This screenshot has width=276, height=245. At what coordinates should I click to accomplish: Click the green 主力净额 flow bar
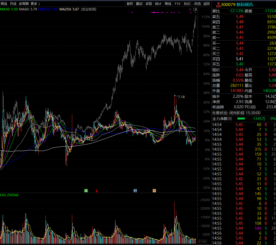[x=241, y=119]
